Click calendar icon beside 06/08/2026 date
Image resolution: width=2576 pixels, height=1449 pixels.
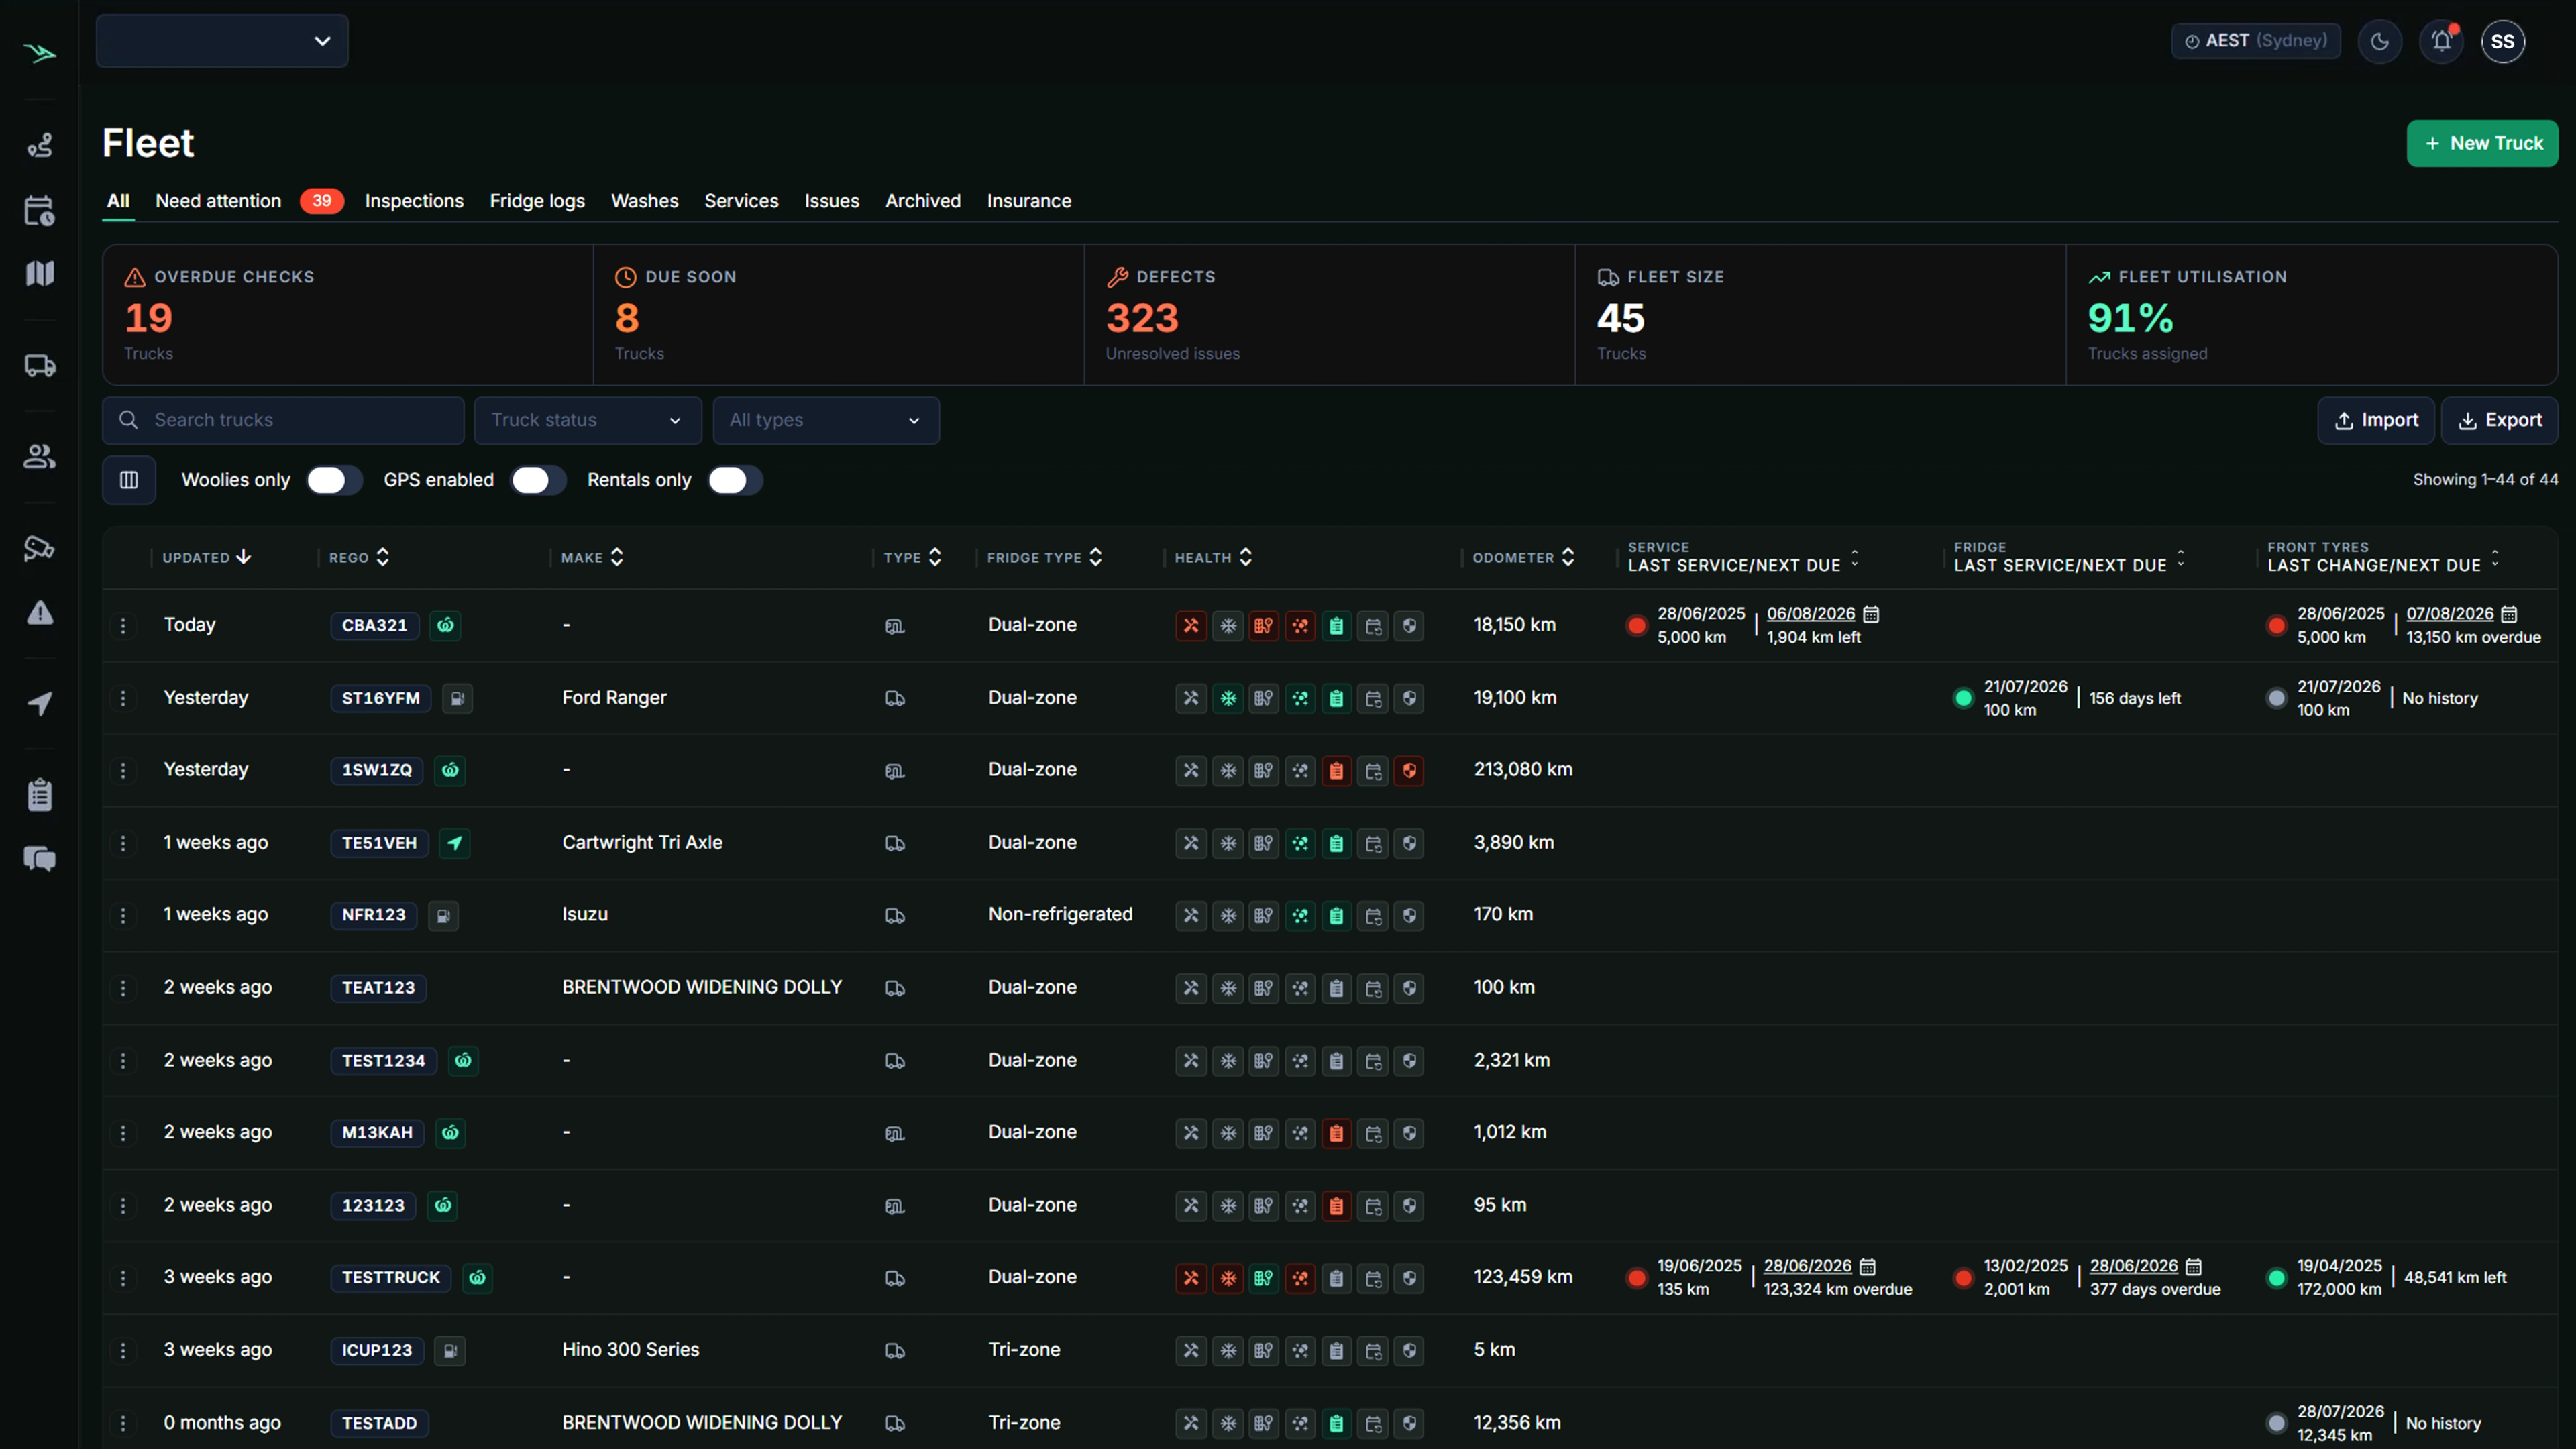[1871, 614]
